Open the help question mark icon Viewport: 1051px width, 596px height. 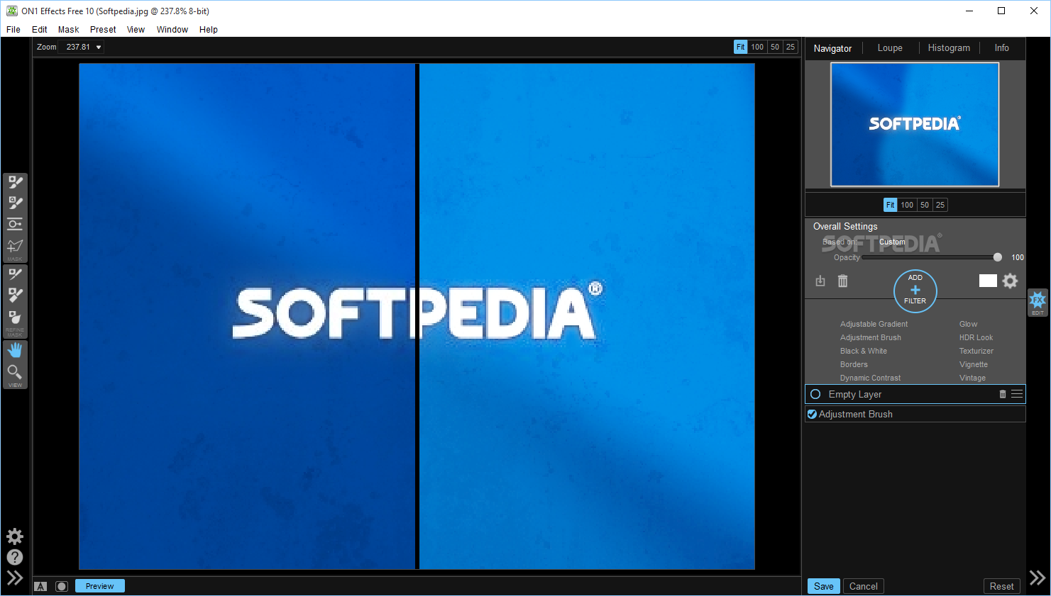[x=15, y=557]
